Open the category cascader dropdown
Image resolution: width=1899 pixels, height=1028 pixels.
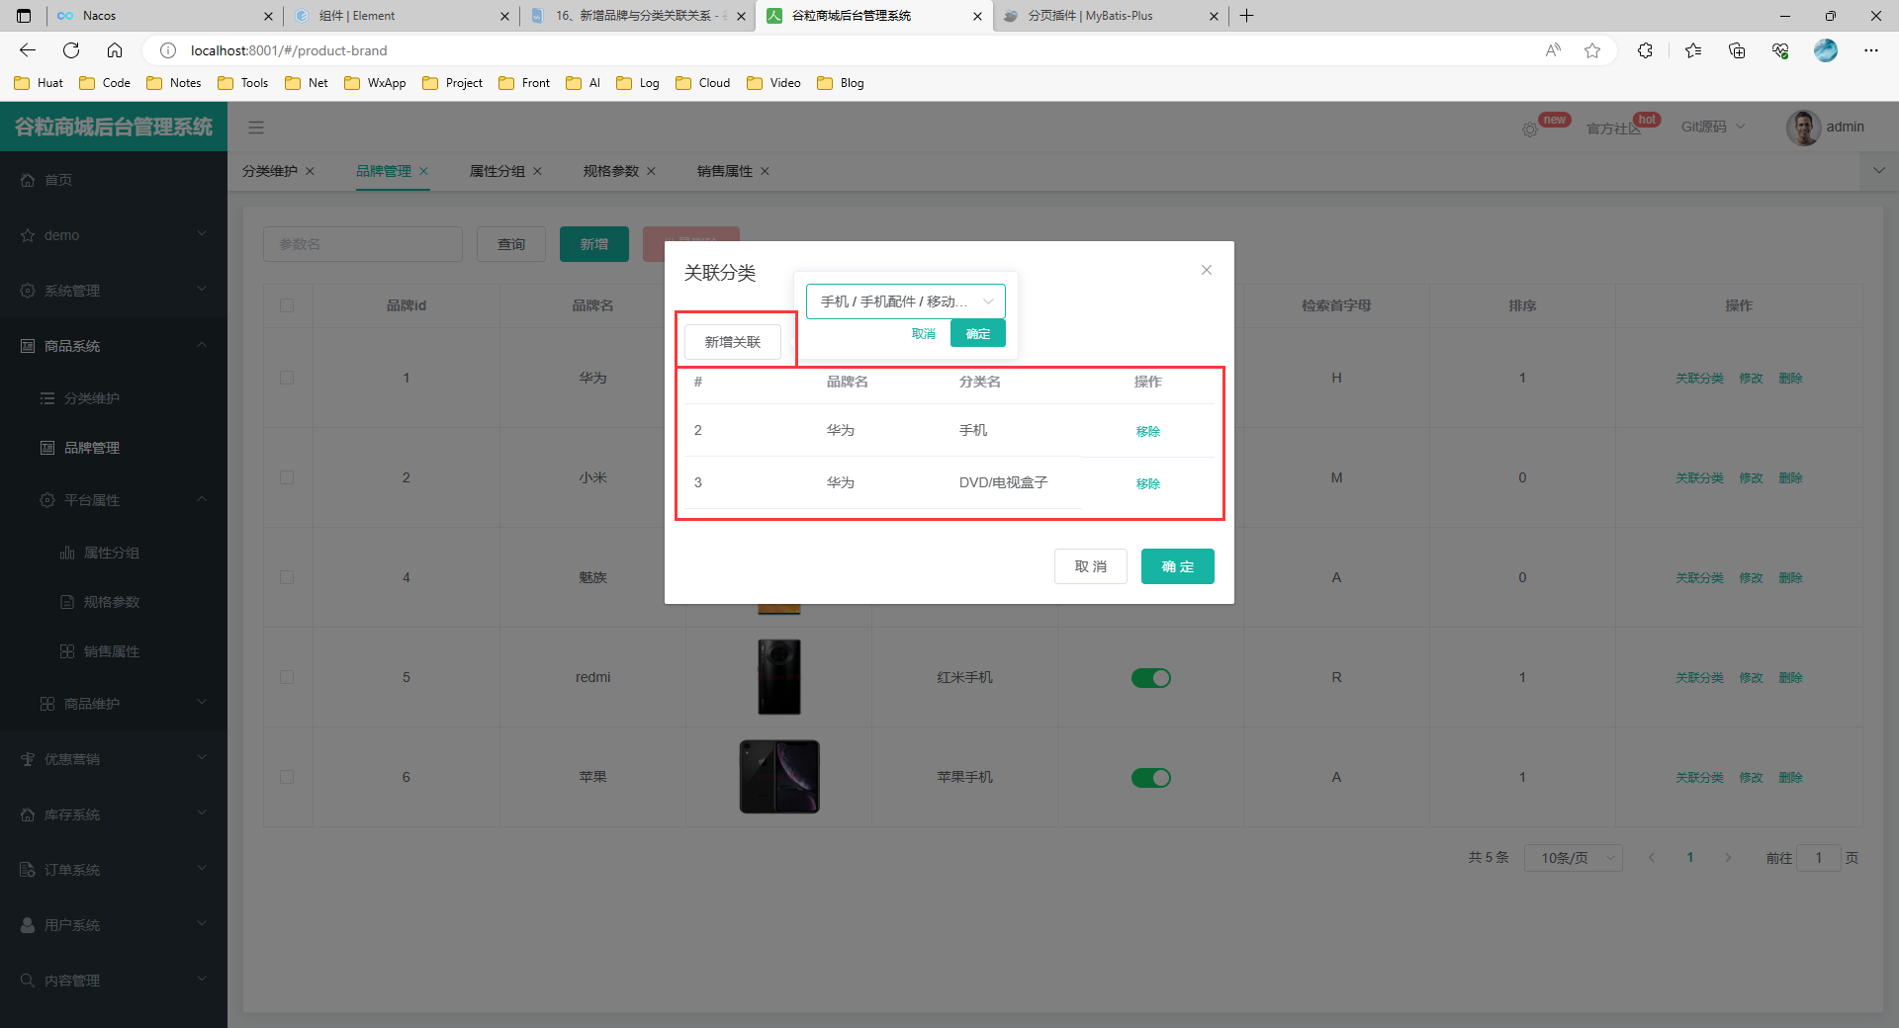click(905, 301)
